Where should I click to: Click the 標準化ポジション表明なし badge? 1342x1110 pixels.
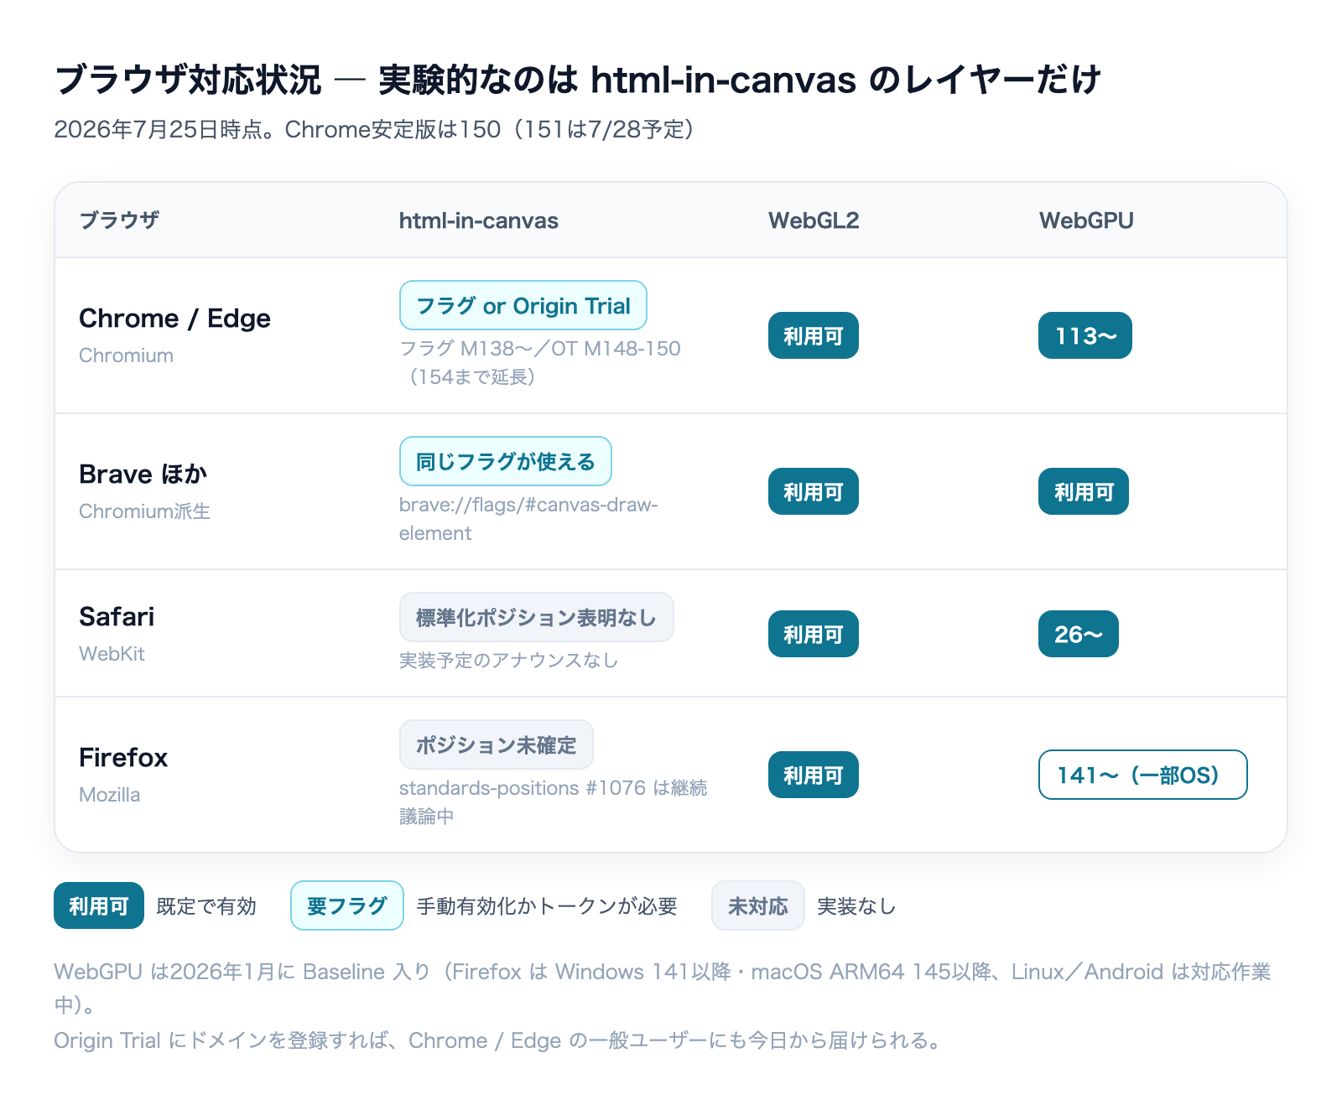537,617
